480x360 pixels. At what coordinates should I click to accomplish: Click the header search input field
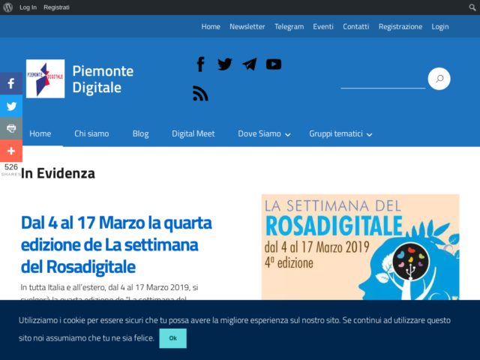(382, 79)
